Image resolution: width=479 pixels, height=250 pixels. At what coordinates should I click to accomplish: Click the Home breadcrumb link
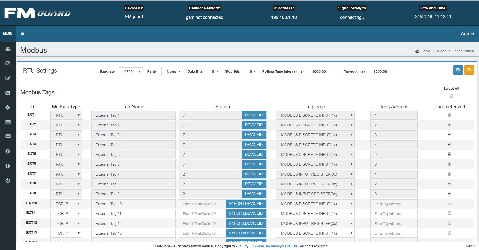[425, 51]
